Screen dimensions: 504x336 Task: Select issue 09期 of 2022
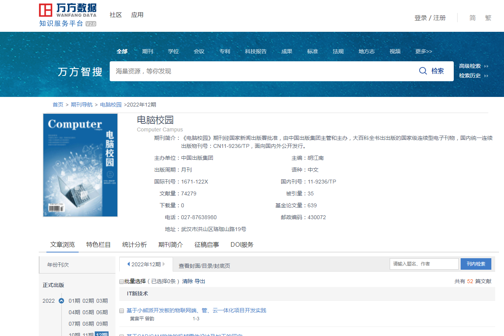102,324
